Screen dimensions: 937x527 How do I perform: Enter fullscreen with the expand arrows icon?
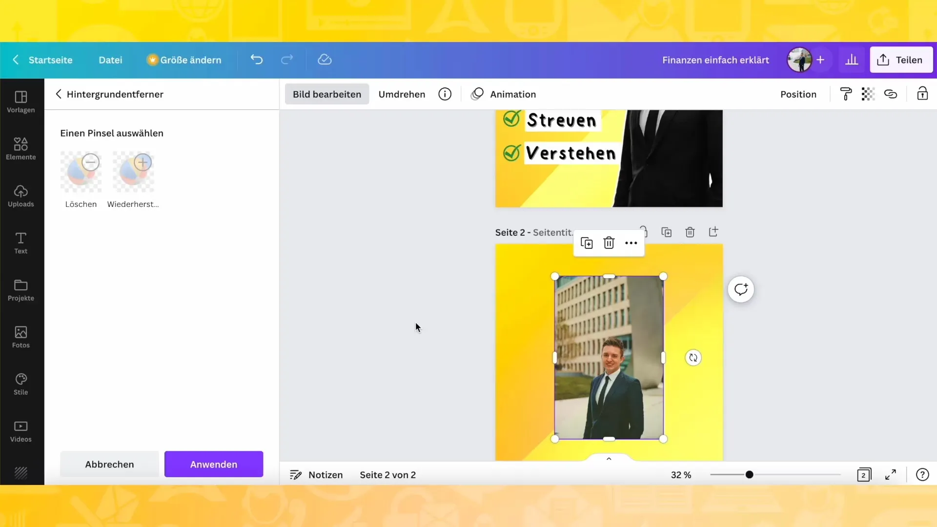pyautogui.click(x=891, y=475)
